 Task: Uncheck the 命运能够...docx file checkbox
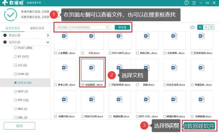point(83,85)
